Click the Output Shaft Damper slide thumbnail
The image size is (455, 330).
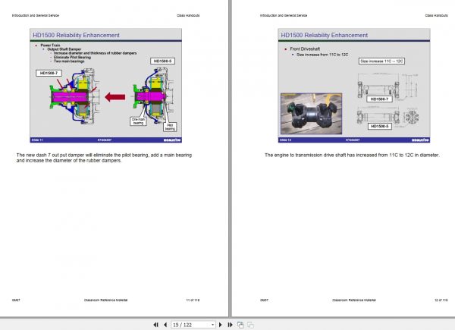(x=106, y=86)
